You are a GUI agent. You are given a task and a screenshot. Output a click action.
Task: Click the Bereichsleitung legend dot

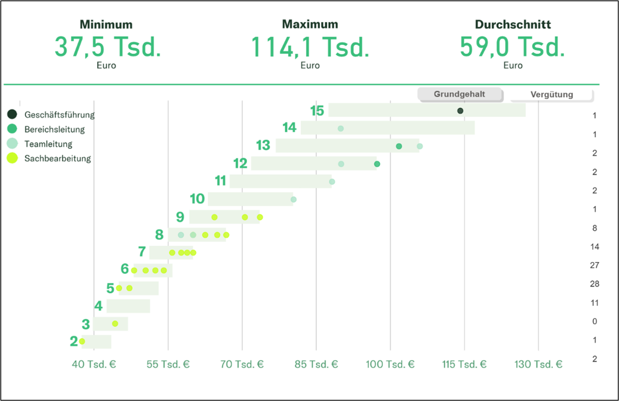pyautogui.click(x=12, y=129)
